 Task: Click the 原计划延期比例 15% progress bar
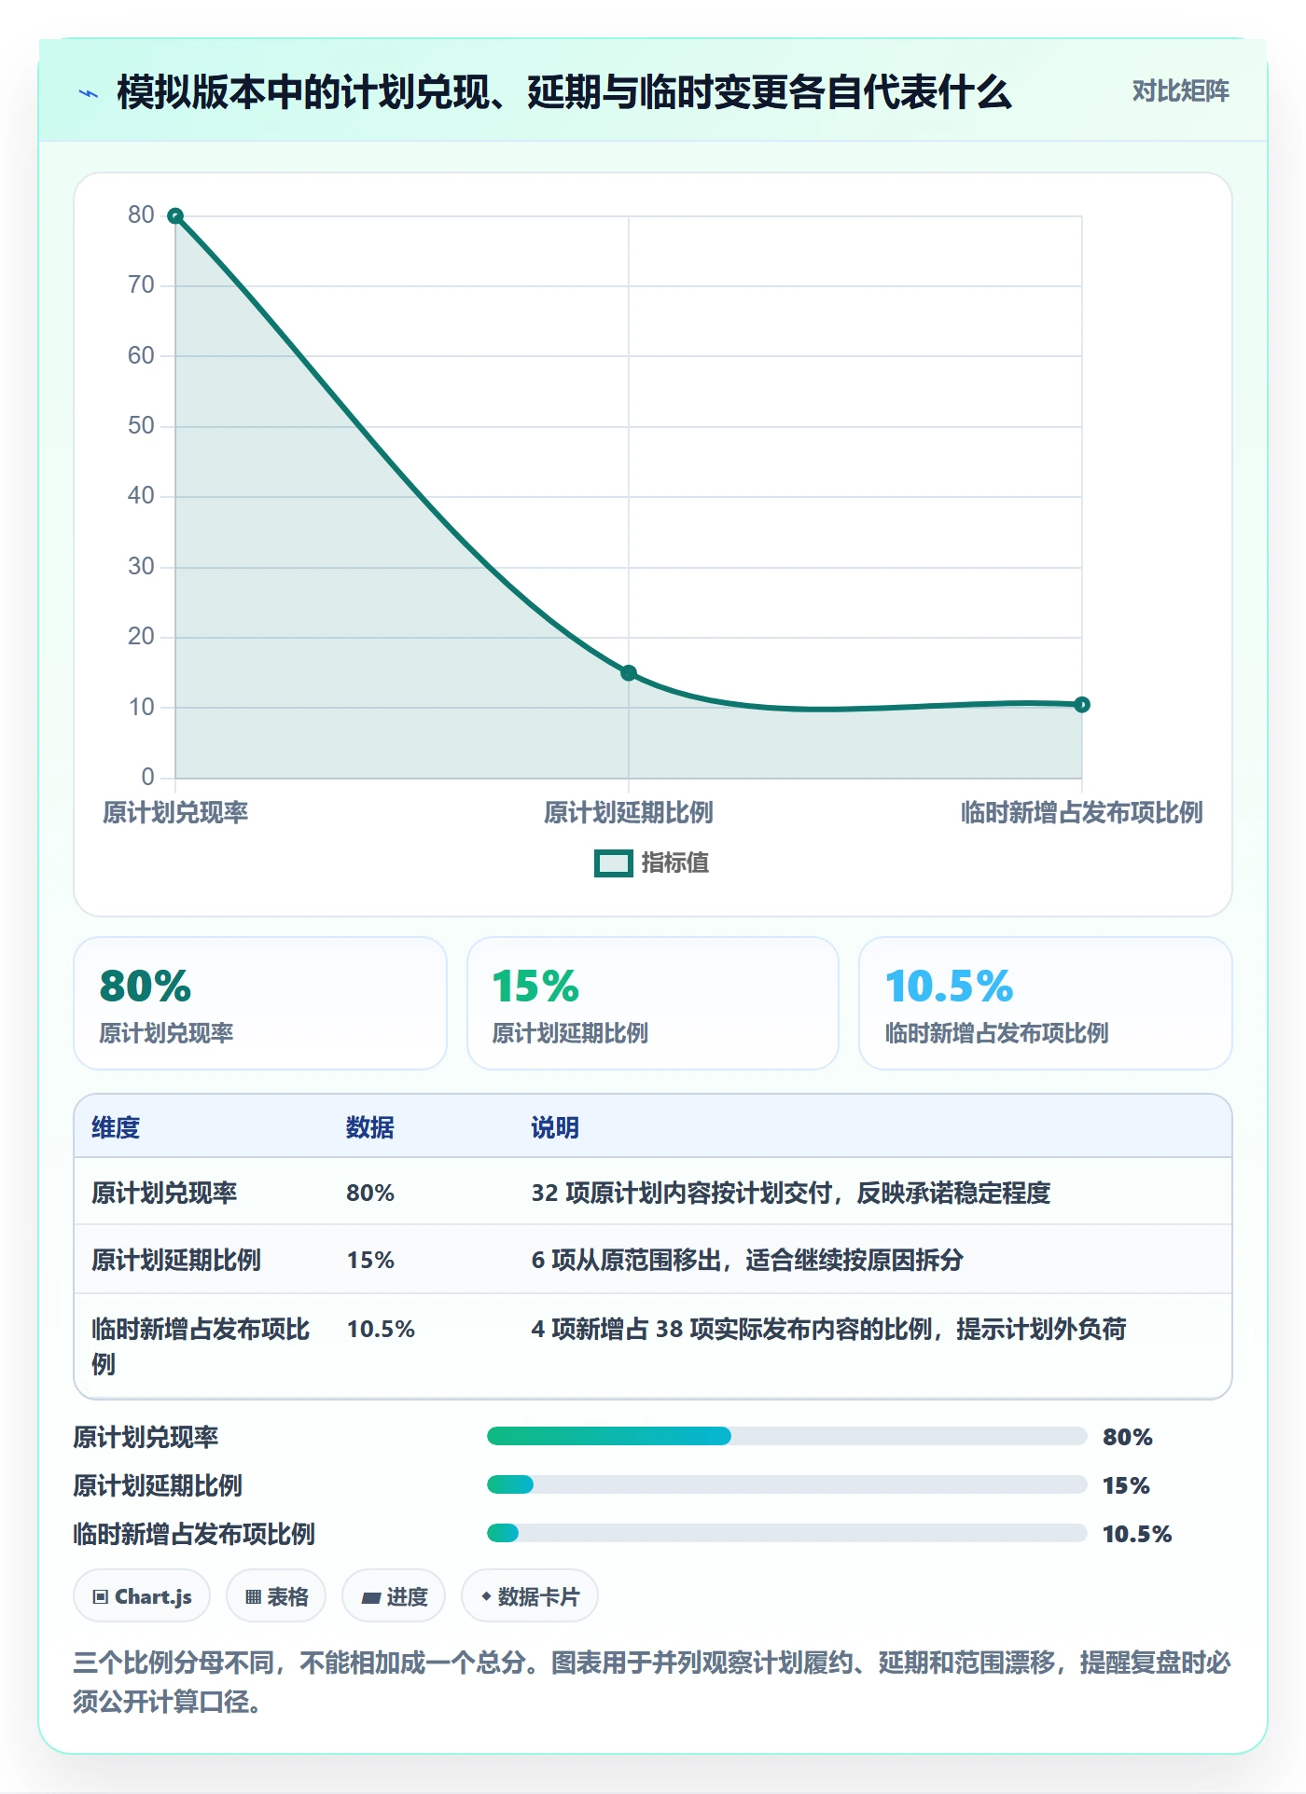[x=787, y=1484]
